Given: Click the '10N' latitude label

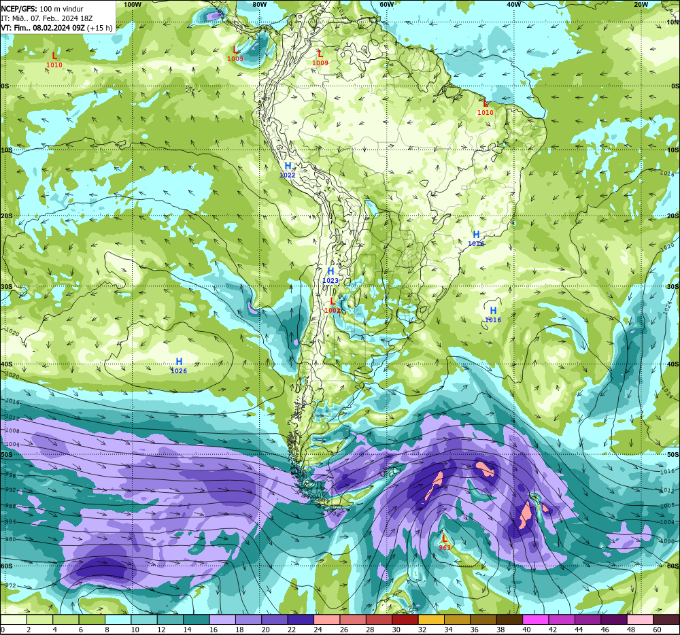Looking at the screenshot, I should pos(673,22).
